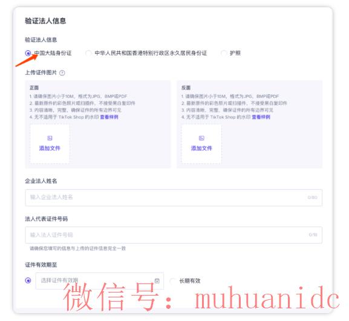Click the 正面 section heading text

(x=34, y=88)
